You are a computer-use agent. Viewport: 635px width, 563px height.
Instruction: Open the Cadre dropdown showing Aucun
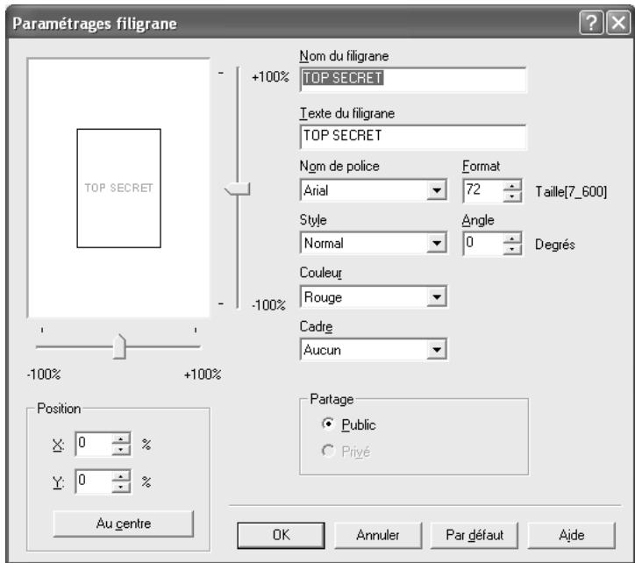tap(374, 350)
